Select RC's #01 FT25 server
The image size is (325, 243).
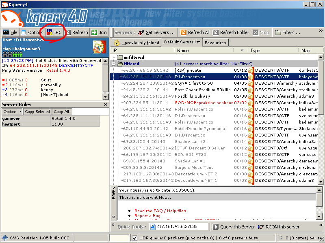click(214, 155)
